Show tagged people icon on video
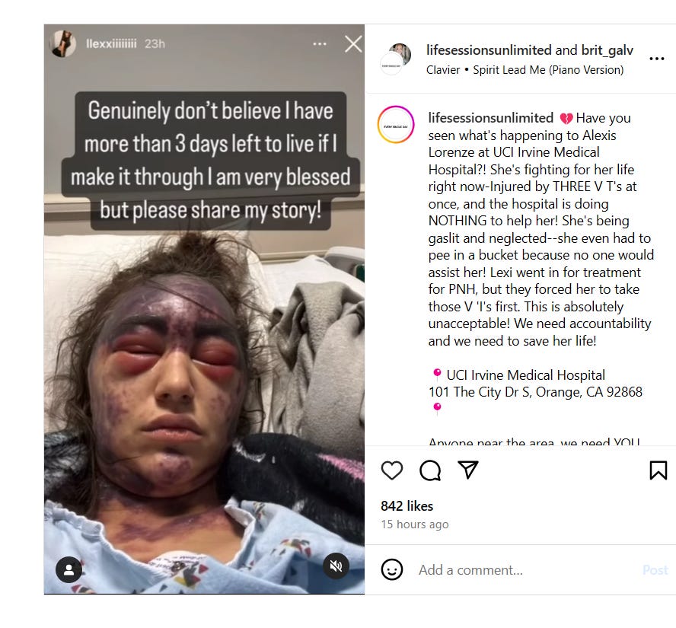This screenshot has height=628, width=676. (69, 570)
